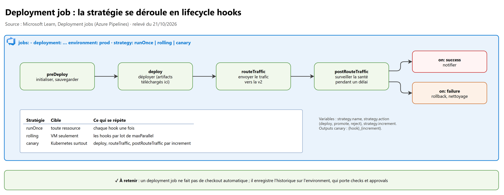The height and width of the screenshot is (195, 504).
Task: Select the canary table cell
Action: pos(32,143)
